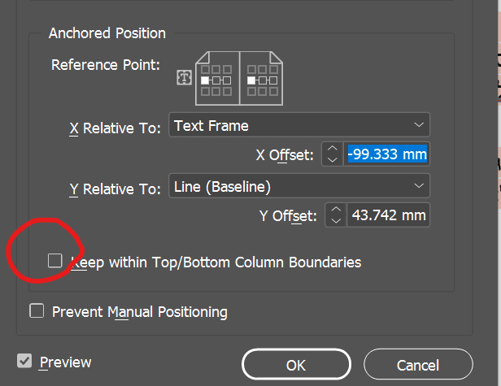This screenshot has height=386, width=501.
Task: Confirm with the OK button
Action: tap(295, 365)
